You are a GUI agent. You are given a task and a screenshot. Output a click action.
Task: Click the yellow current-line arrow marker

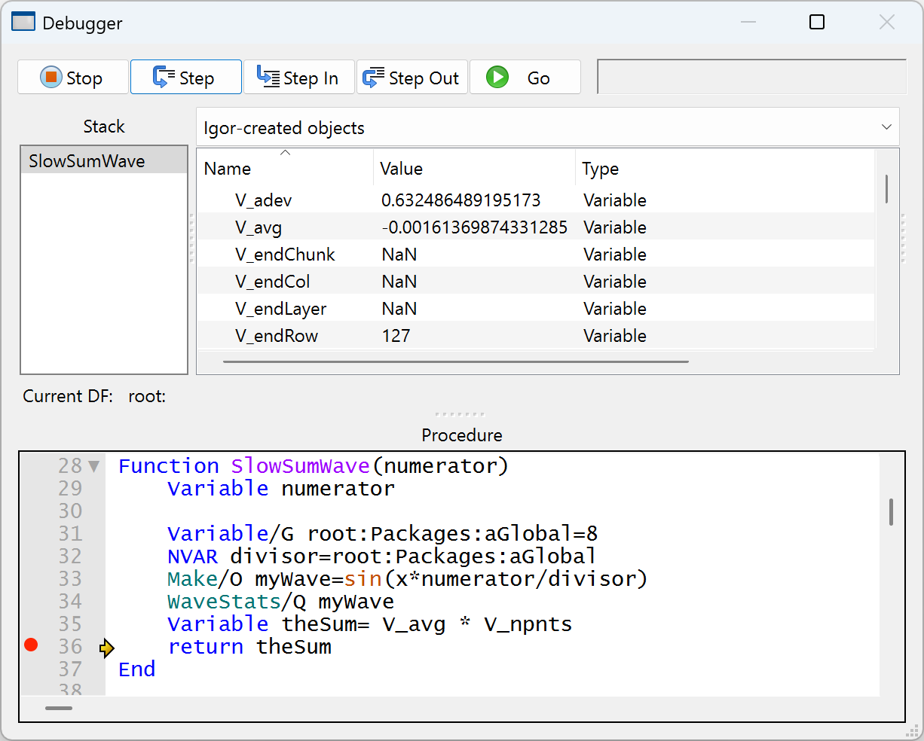(x=107, y=648)
